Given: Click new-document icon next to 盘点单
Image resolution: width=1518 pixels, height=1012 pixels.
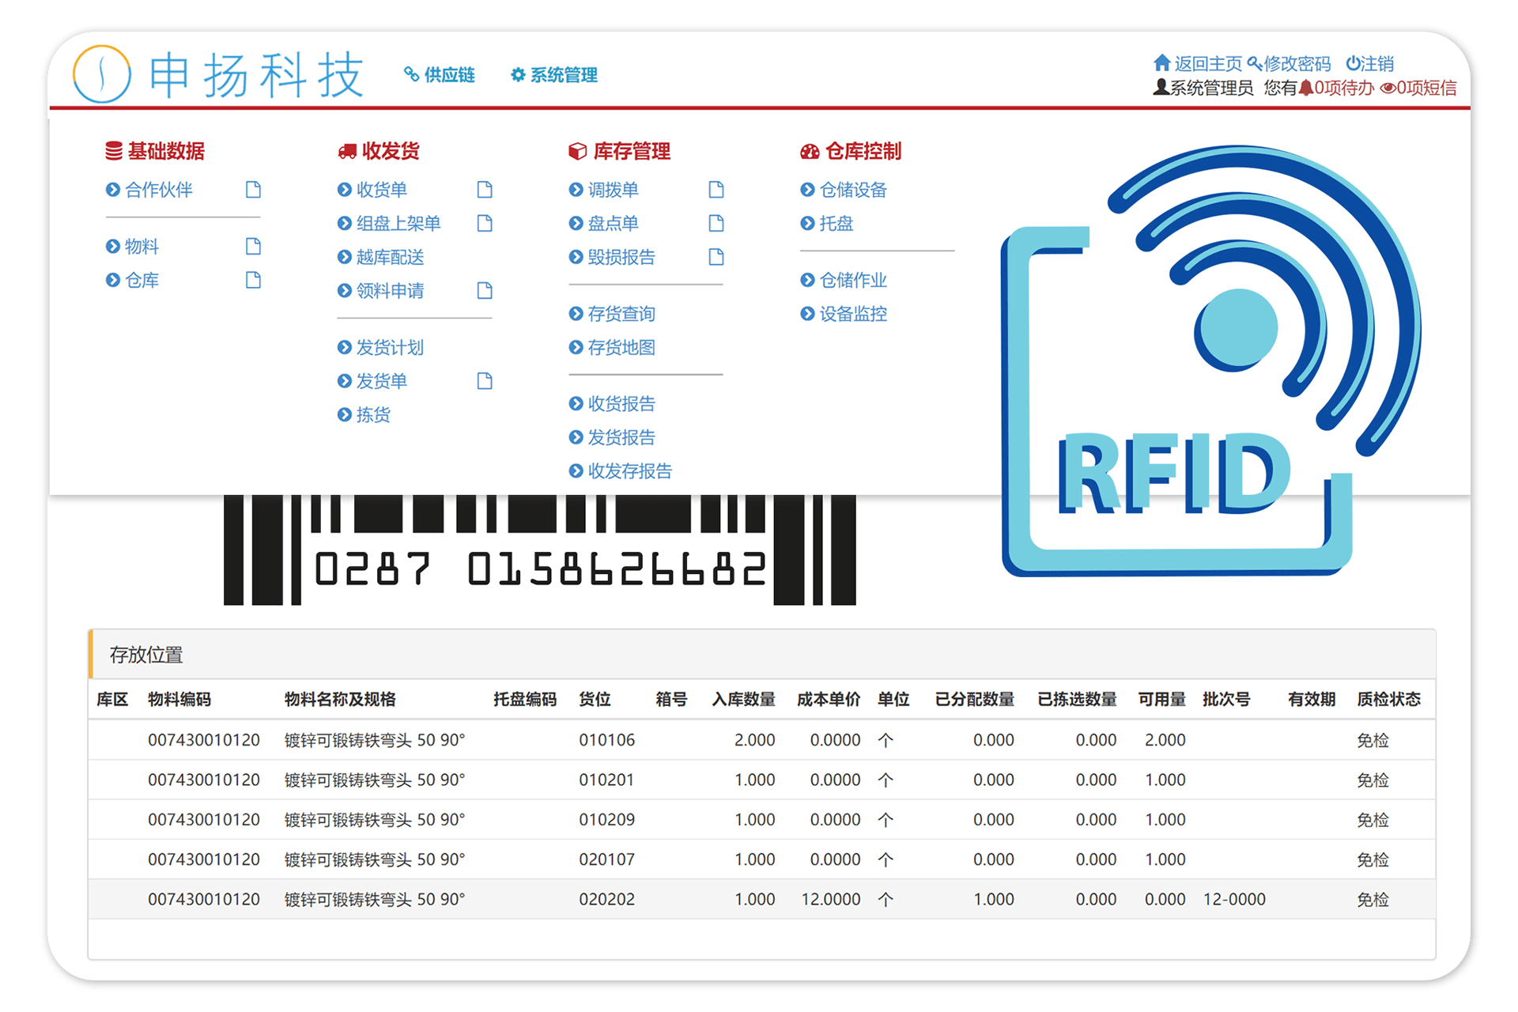Looking at the screenshot, I should (x=716, y=224).
